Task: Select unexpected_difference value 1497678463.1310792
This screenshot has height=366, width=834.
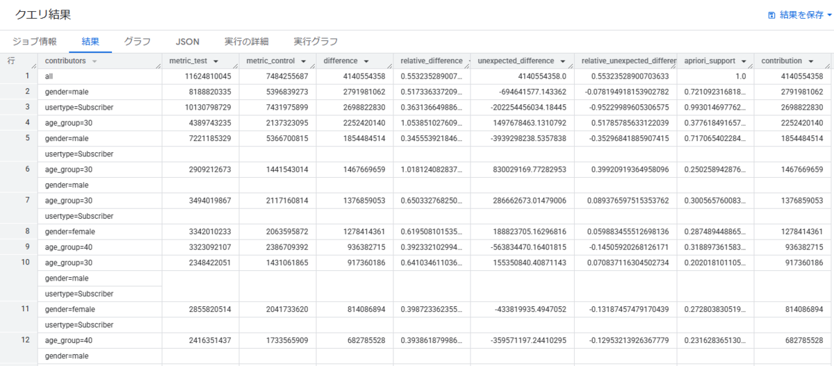Action: point(529,123)
